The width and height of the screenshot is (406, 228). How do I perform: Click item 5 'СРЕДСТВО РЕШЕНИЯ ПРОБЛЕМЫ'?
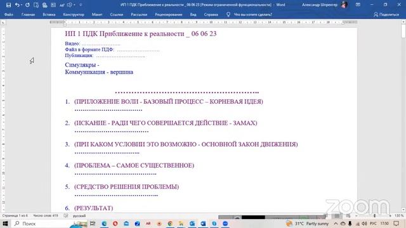(x=127, y=187)
